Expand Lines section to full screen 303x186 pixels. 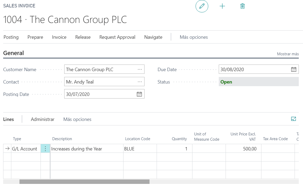[x=294, y=119]
